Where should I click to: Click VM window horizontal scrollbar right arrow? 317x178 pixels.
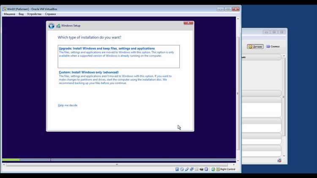click(x=234, y=164)
